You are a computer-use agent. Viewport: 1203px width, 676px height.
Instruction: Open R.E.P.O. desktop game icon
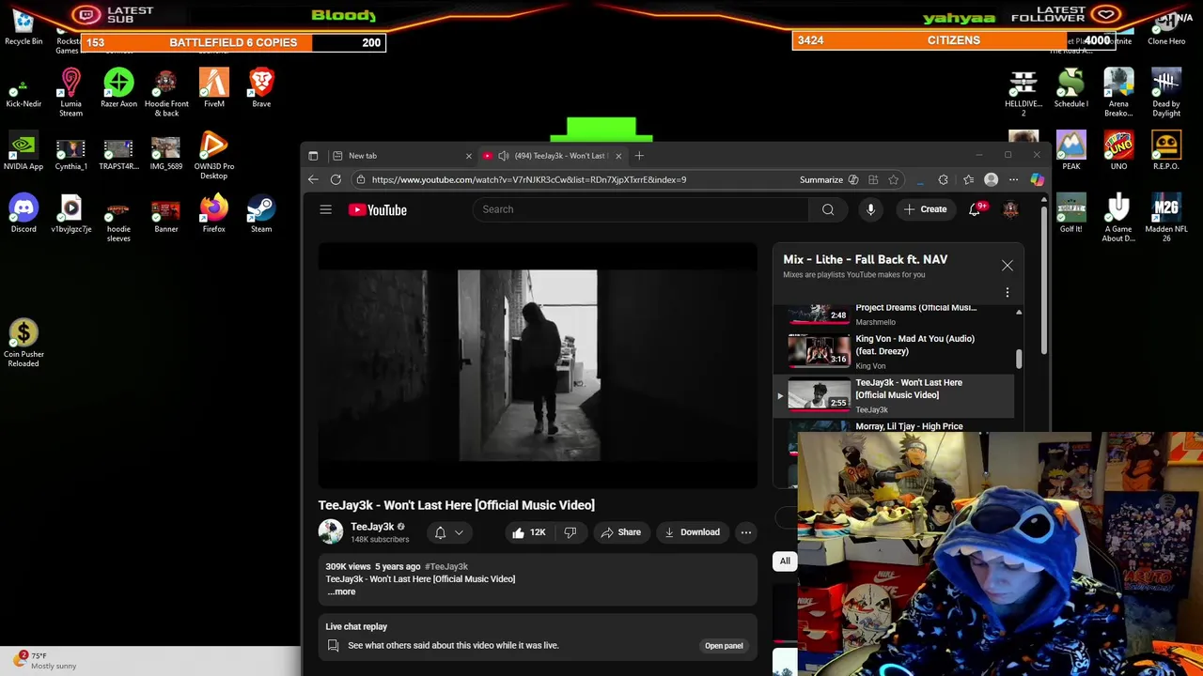click(1166, 151)
